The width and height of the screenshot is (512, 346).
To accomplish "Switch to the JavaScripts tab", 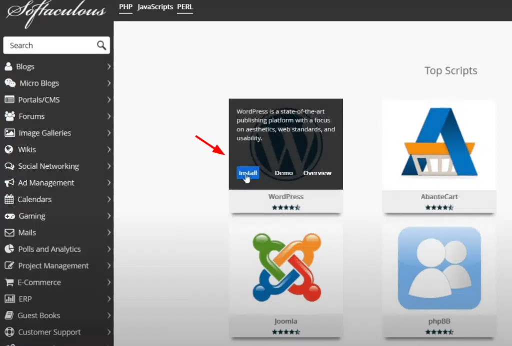I will tap(155, 7).
